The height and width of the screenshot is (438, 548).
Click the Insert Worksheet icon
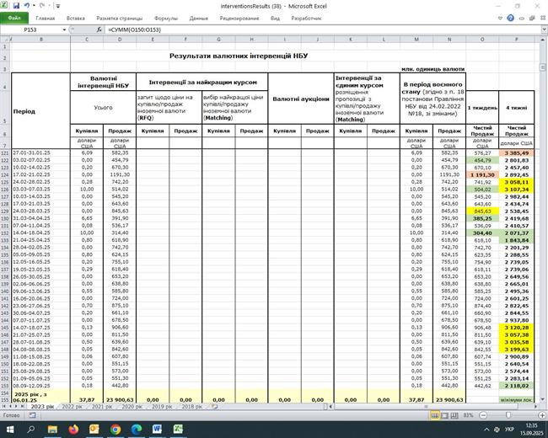(215, 407)
